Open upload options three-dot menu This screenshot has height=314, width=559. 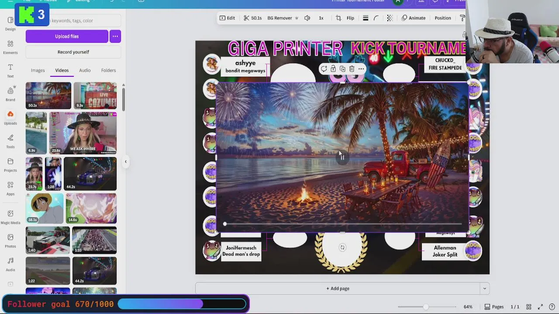115,36
